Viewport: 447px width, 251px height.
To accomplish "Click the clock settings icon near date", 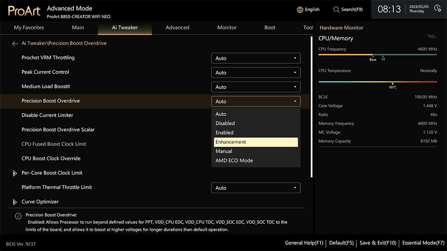I will click(437, 8).
